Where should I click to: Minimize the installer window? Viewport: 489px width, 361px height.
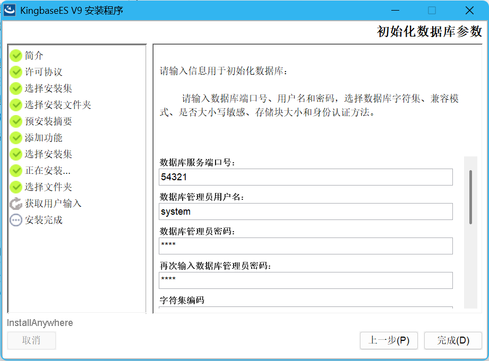[x=395, y=10]
